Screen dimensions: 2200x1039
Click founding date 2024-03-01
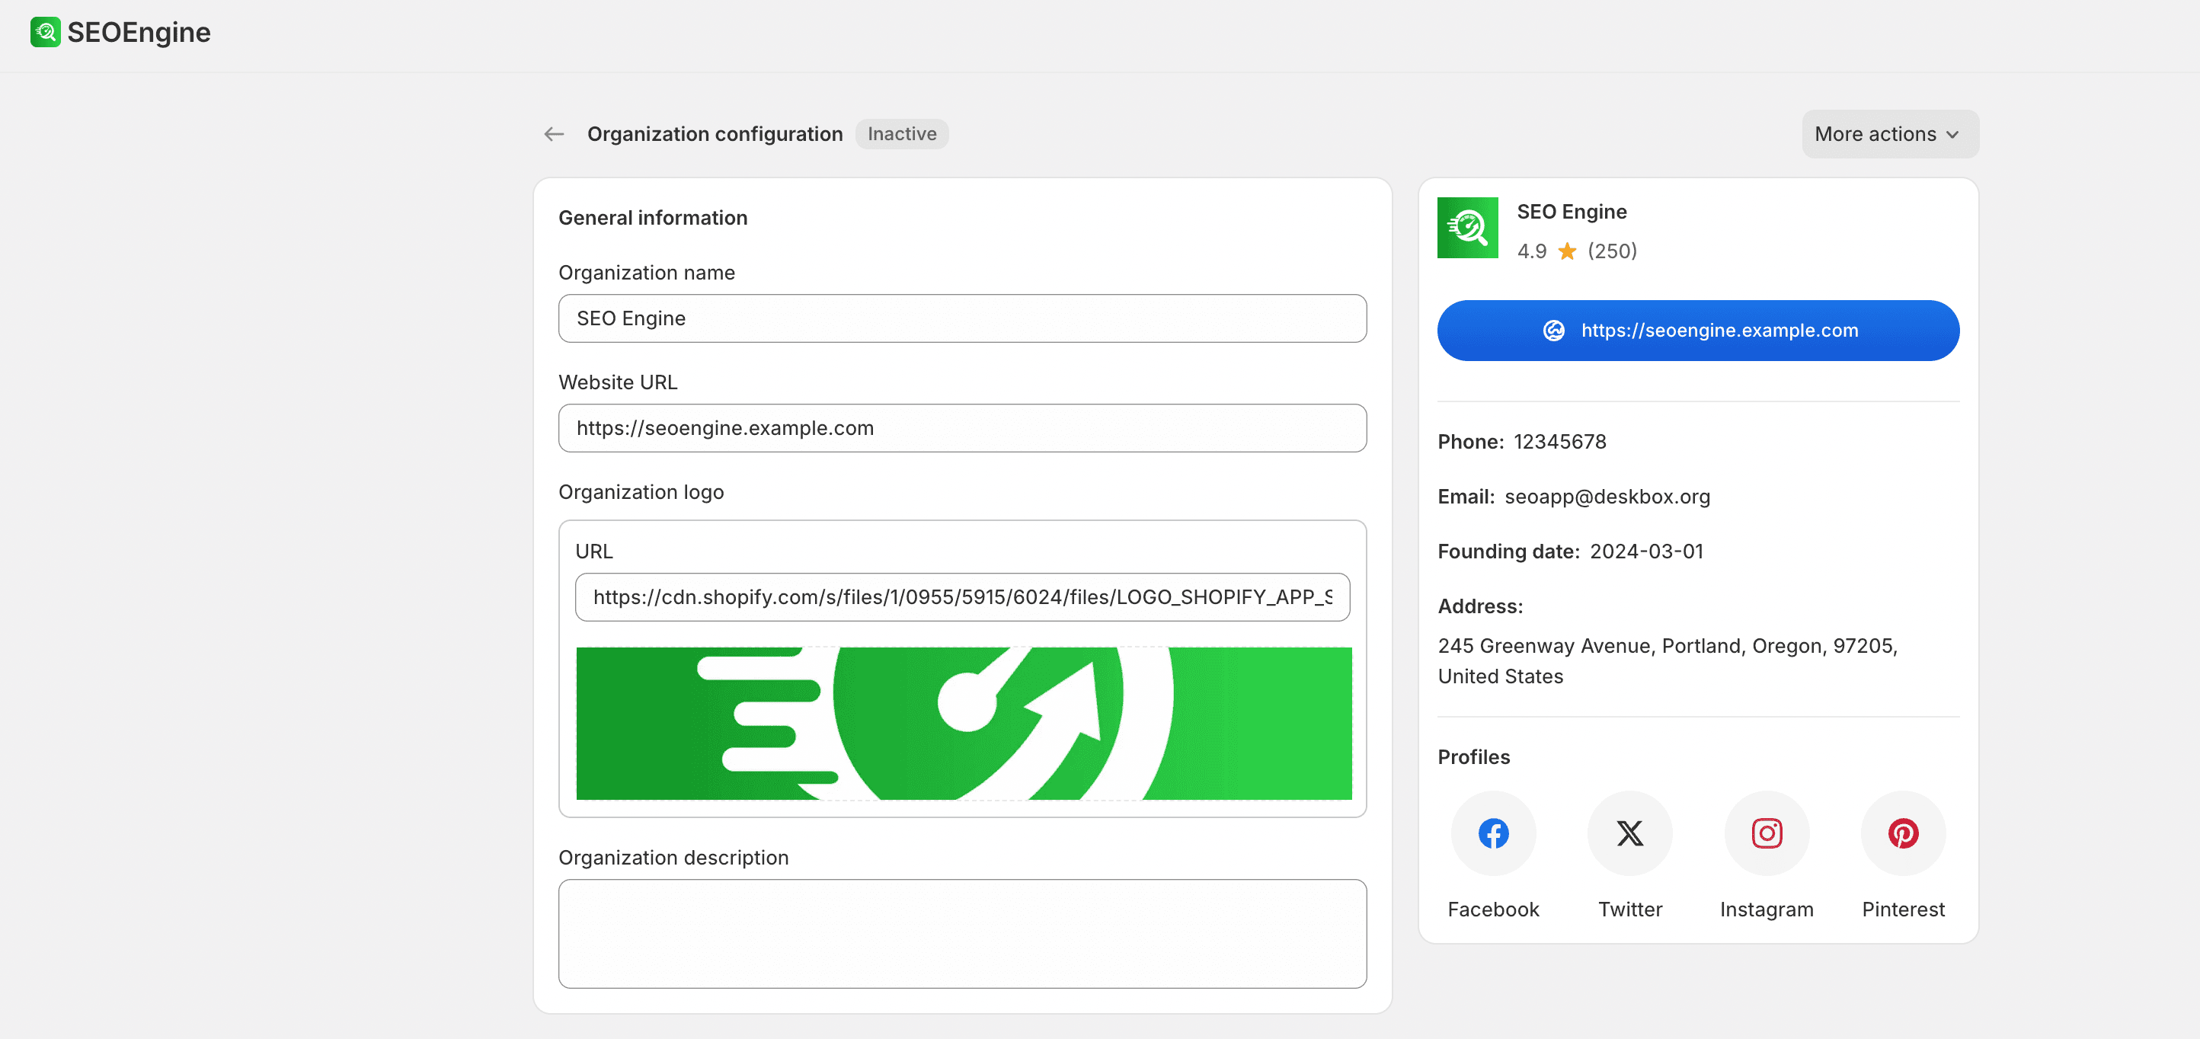coord(1645,551)
